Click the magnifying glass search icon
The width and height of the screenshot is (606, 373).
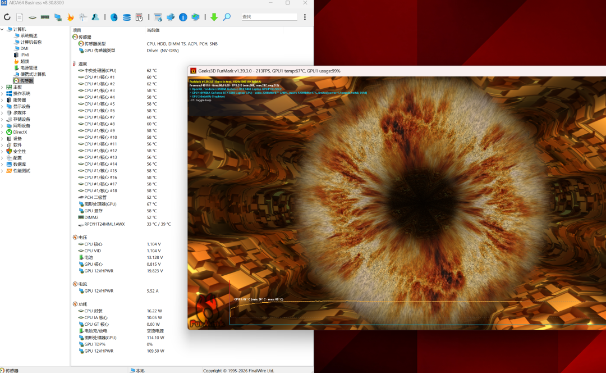pos(227,17)
